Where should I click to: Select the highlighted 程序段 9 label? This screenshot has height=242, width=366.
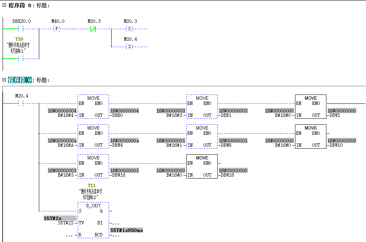coord(20,80)
